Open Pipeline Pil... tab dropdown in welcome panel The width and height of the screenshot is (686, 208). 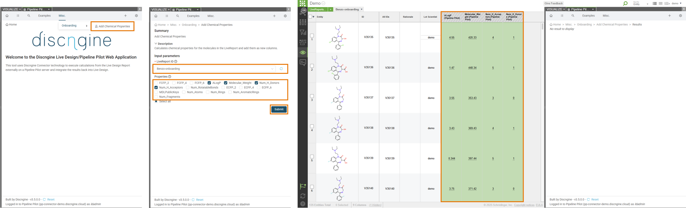[49, 9]
